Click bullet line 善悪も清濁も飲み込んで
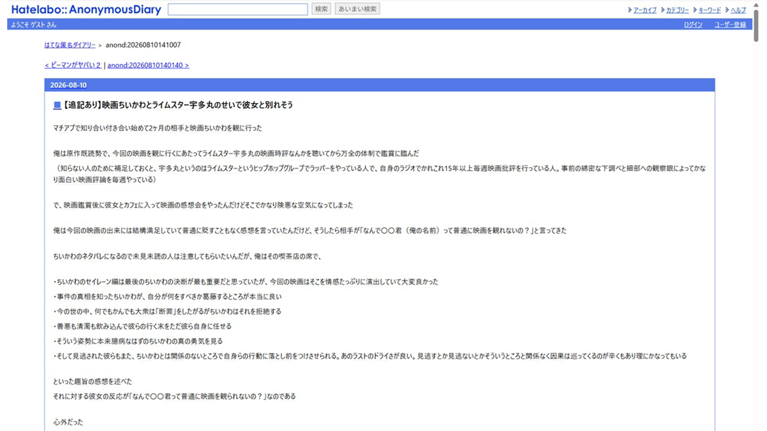The width and height of the screenshot is (767, 431). click(x=142, y=326)
